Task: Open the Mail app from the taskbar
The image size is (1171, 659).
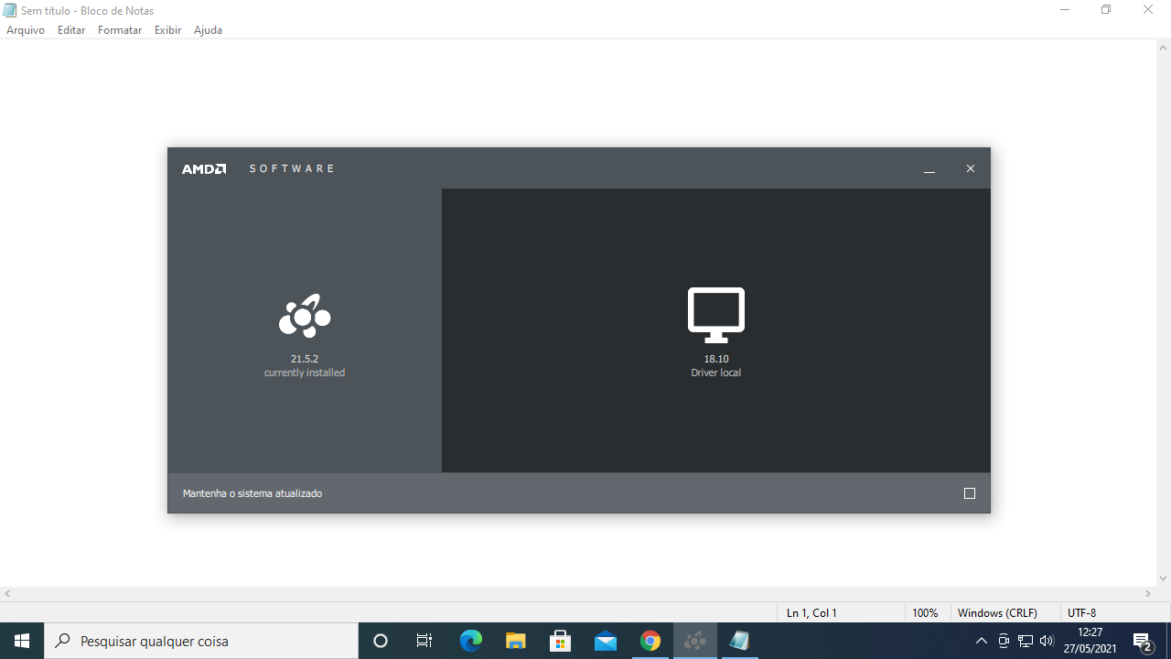Action: click(606, 641)
